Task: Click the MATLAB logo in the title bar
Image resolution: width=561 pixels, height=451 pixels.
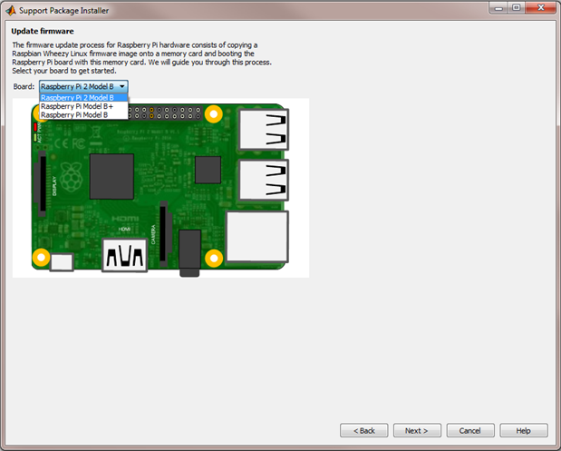Action: tap(11, 8)
